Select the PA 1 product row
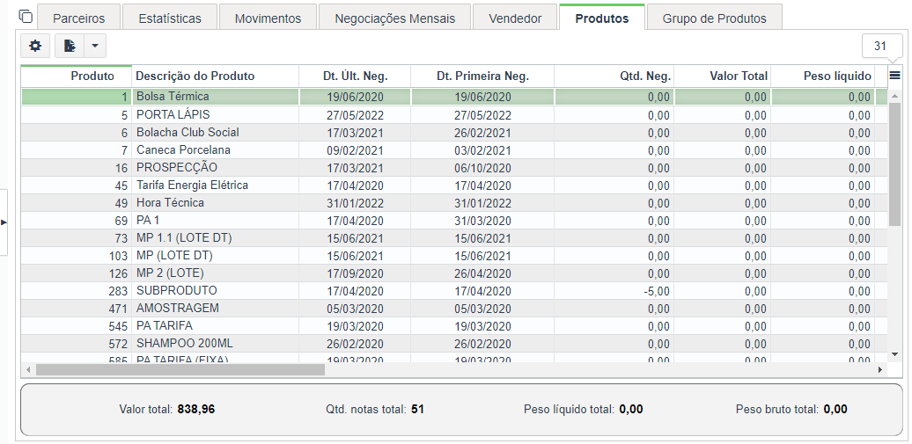 [454, 221]
